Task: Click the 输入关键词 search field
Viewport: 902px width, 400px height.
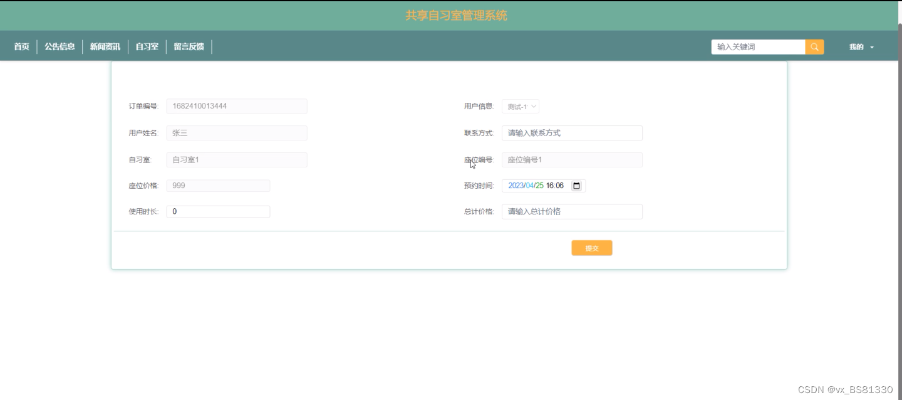Action: click(759, 47)
